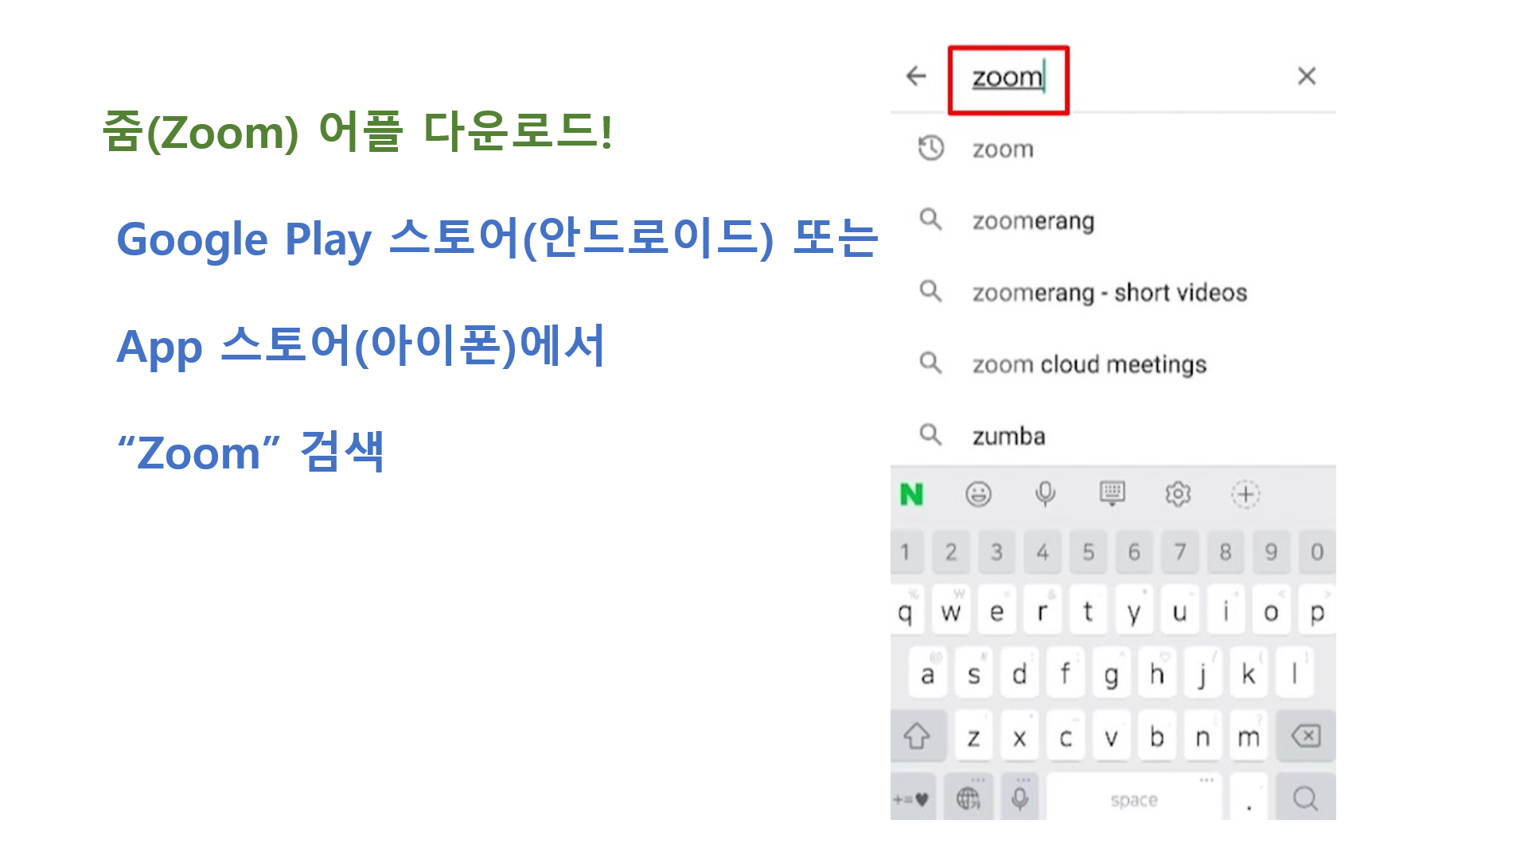
Task: Tap the microphone icon in keyboard toolbar
Action: point(1045,495)
